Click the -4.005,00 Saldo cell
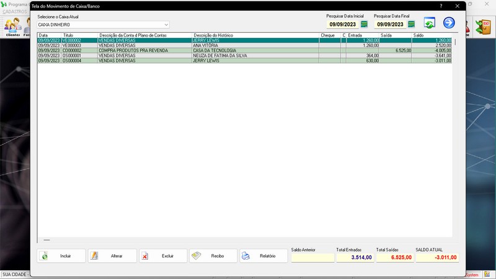 [432, 51]
